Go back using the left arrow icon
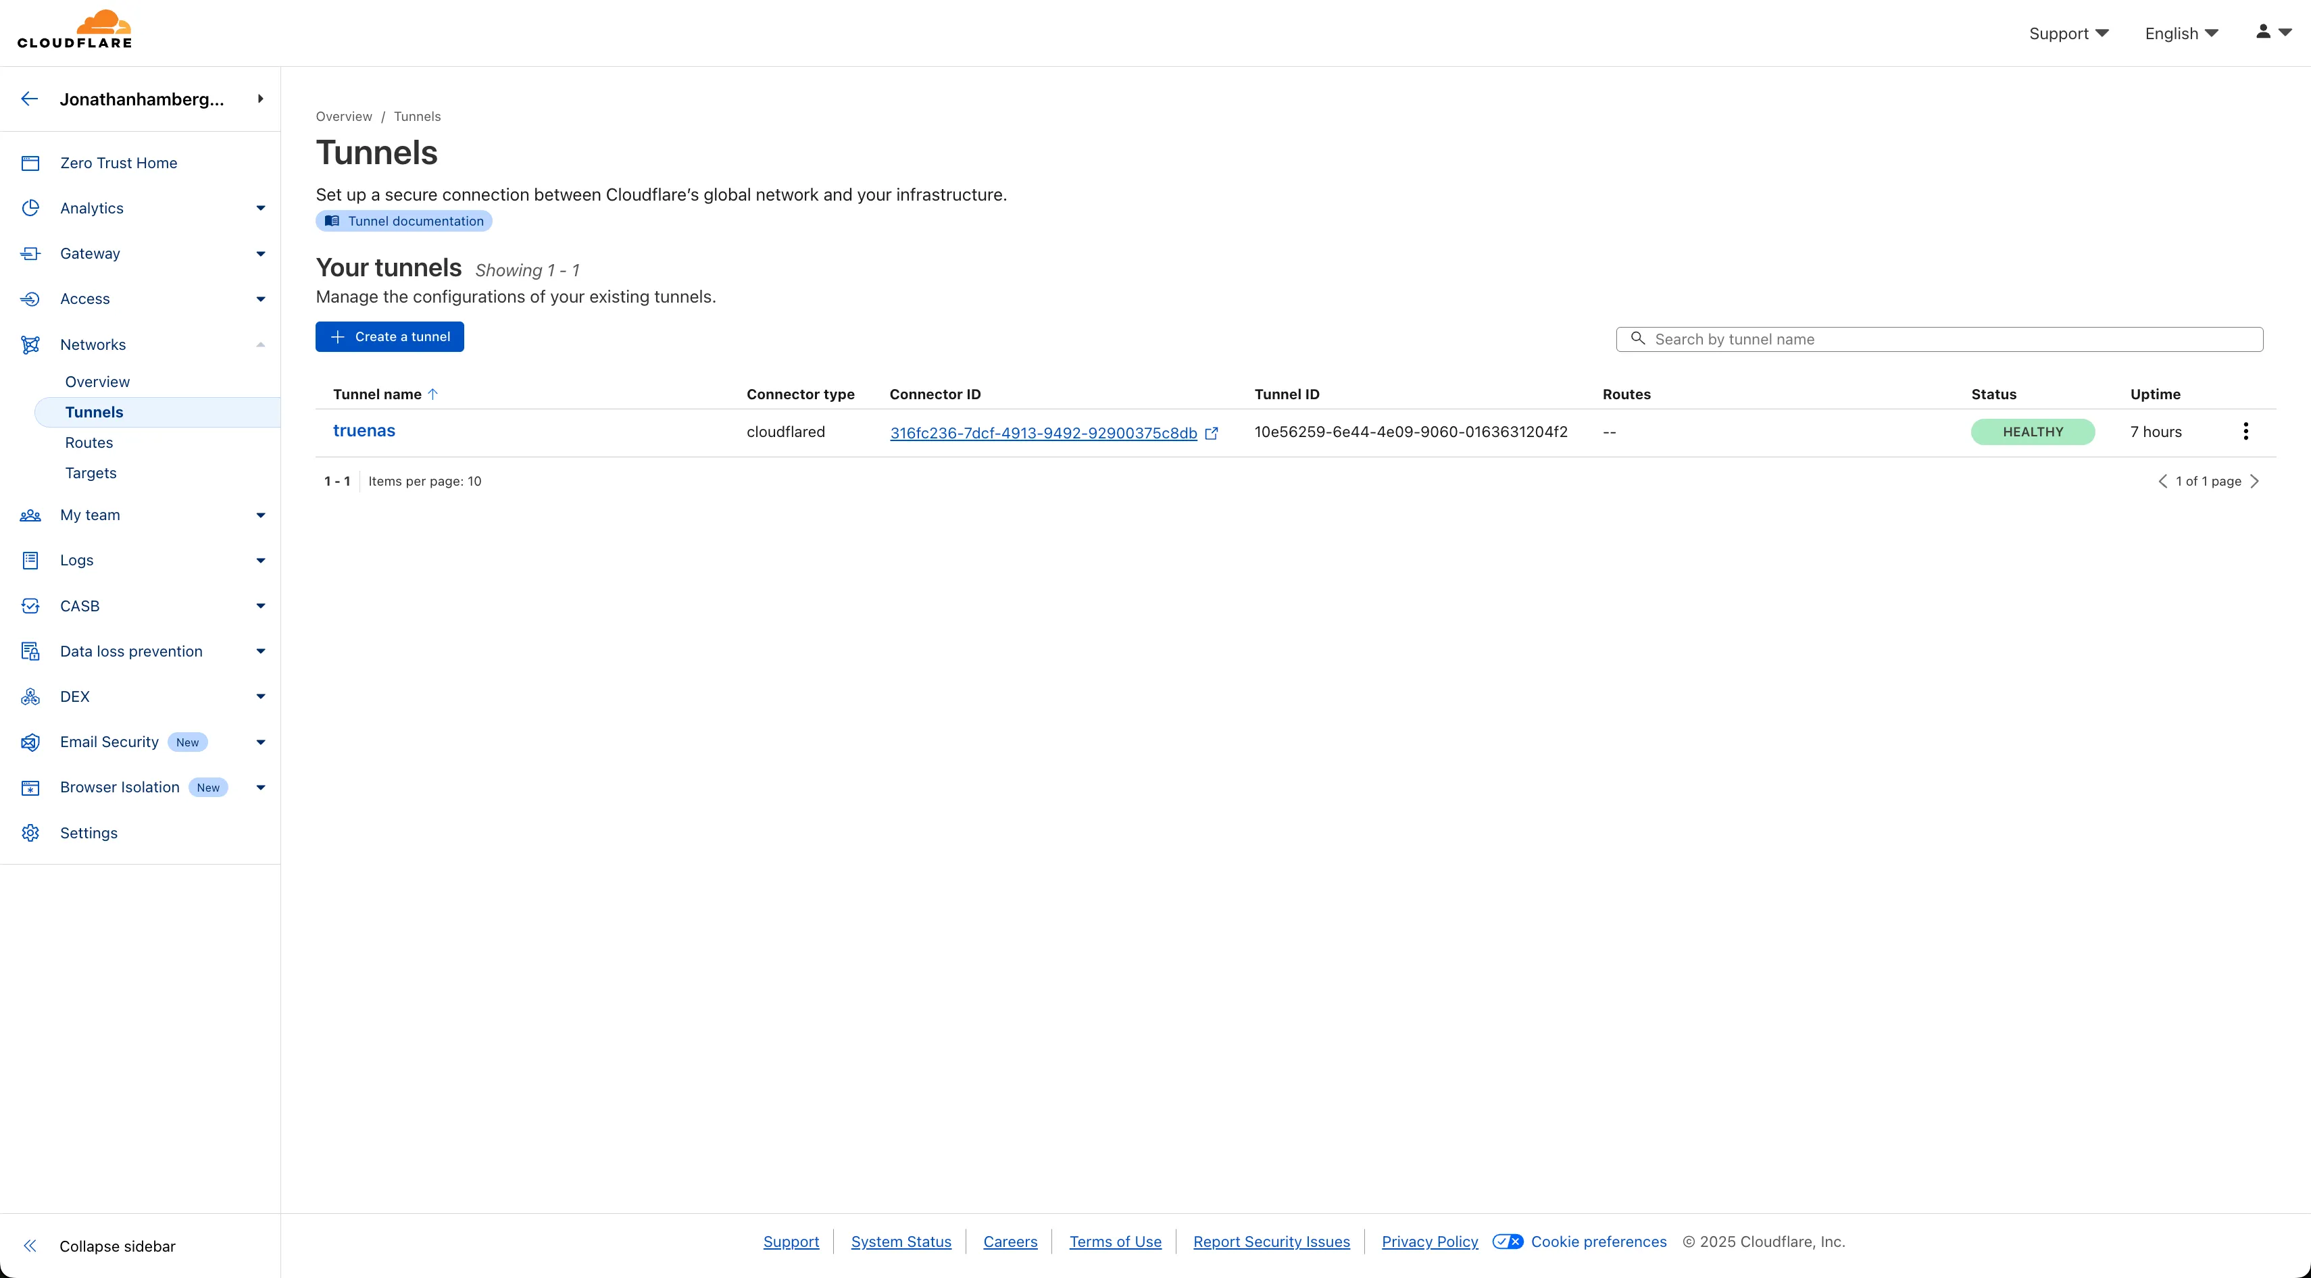 tap(30, 99)
